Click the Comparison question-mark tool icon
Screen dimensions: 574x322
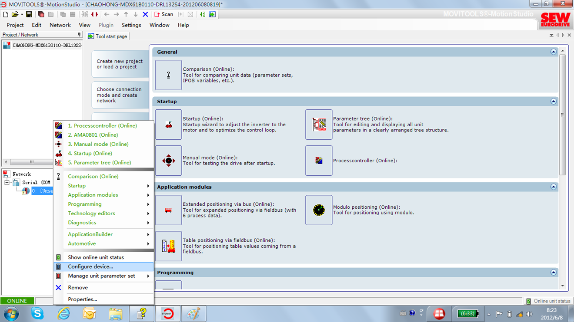click(168, 75)
